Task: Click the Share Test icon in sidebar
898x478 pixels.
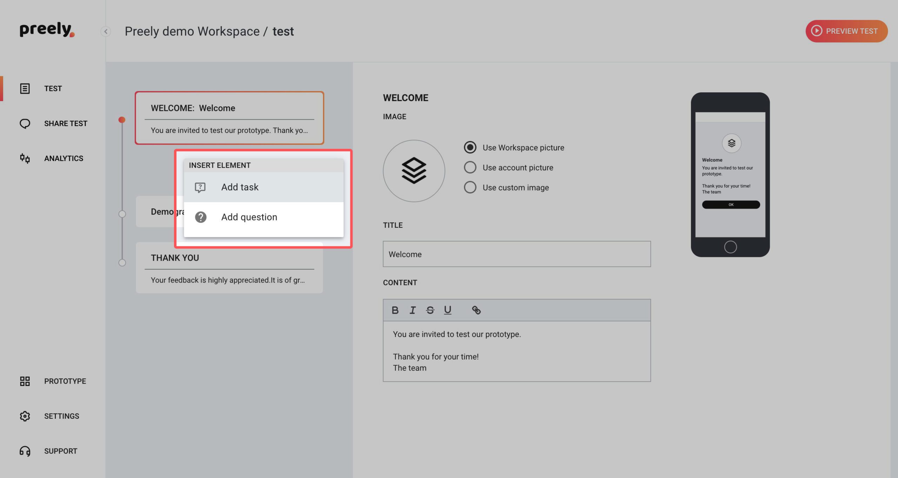Action: coord(24,123)
